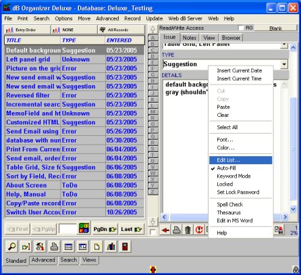Click the blank page new record icon
Viewport: 301px width, 275px height.
pyautogui.click(x=97, y=247)
